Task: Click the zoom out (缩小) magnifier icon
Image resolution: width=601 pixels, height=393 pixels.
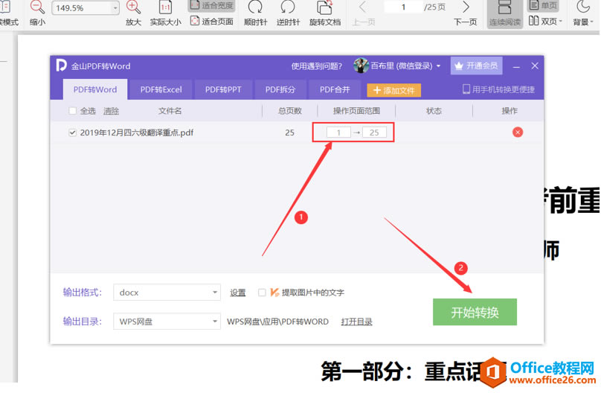Action: pyautogui.click(x=37, y=8)
